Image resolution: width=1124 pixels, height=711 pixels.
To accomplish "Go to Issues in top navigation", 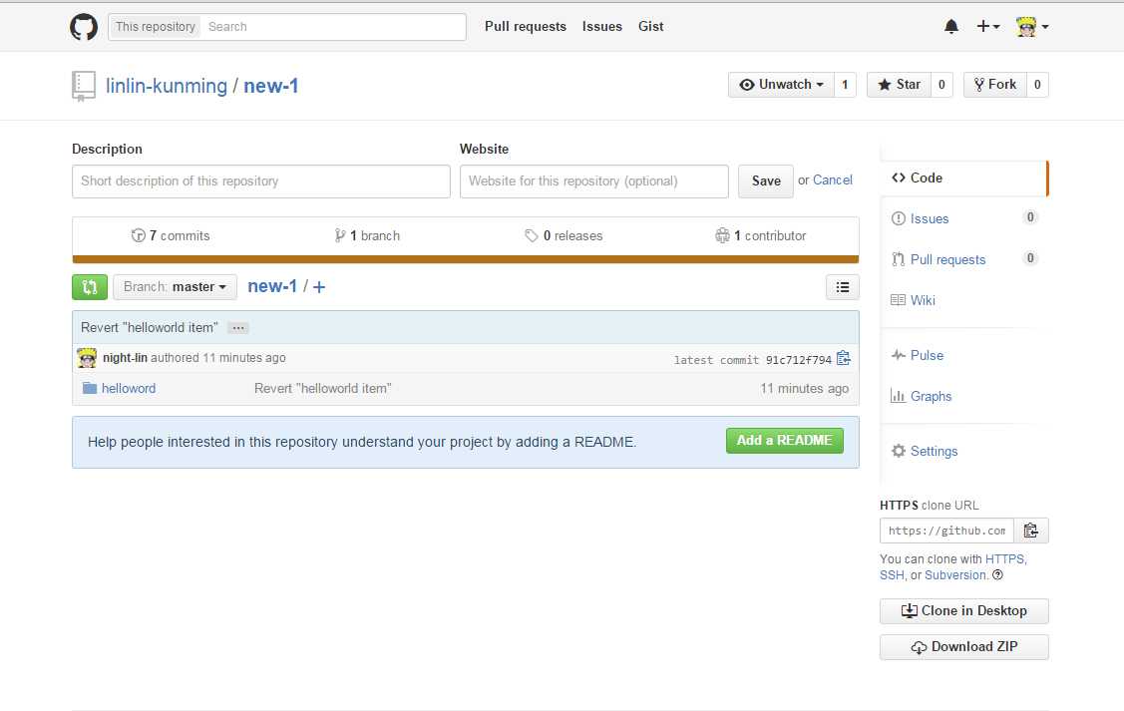I will (602, 27).
